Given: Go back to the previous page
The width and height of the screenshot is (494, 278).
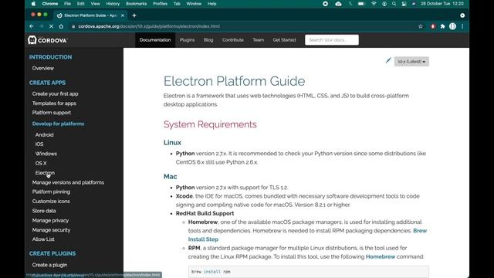Looking at the screenshot, I should coord(32,26).
